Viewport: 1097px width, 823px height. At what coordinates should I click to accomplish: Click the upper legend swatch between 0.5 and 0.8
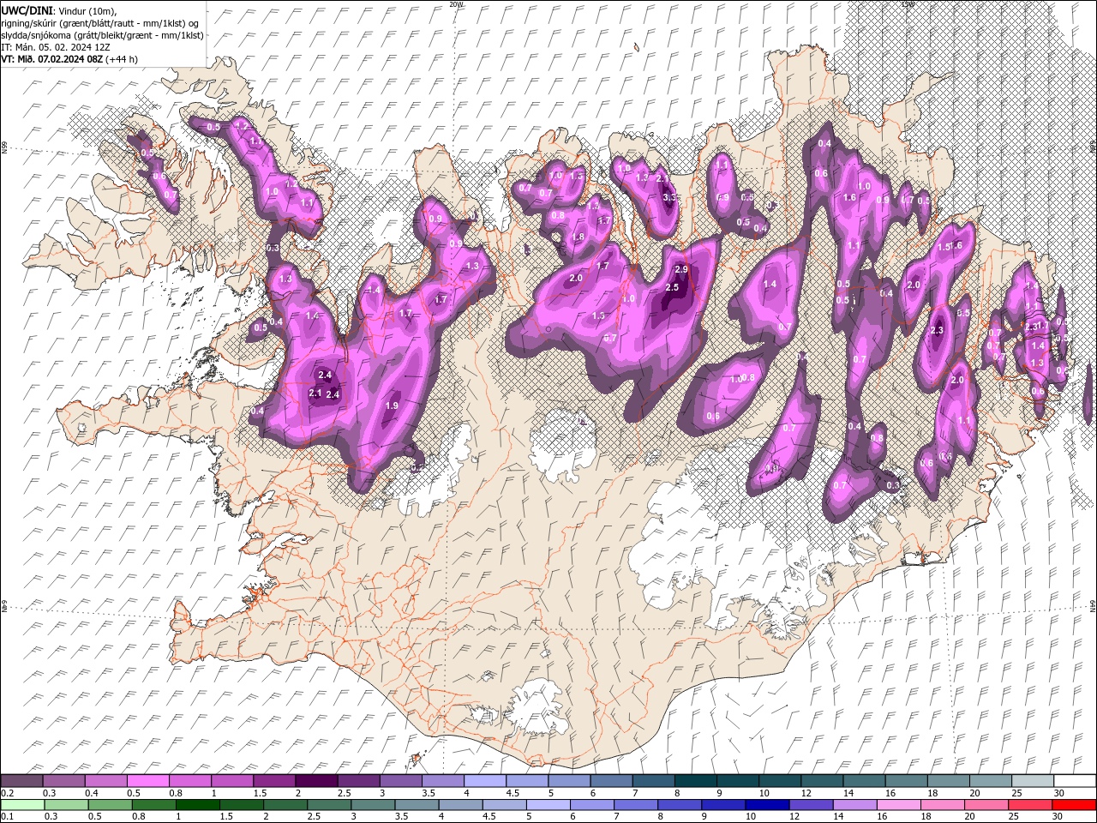[148, 781]
